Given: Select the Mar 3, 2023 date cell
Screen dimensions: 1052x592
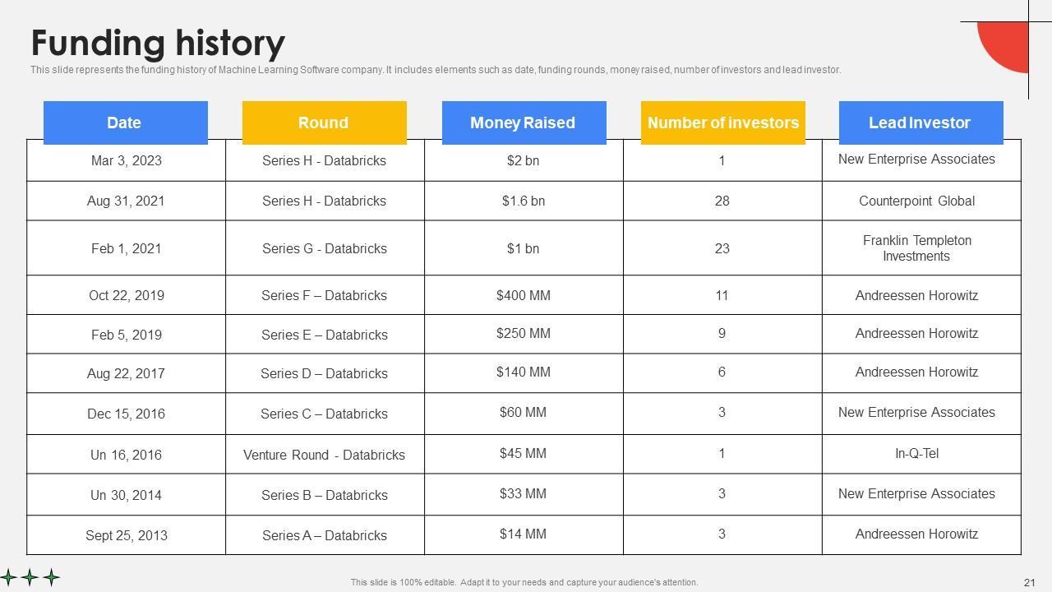Looking at the screenshot, I should click(127, 160).
